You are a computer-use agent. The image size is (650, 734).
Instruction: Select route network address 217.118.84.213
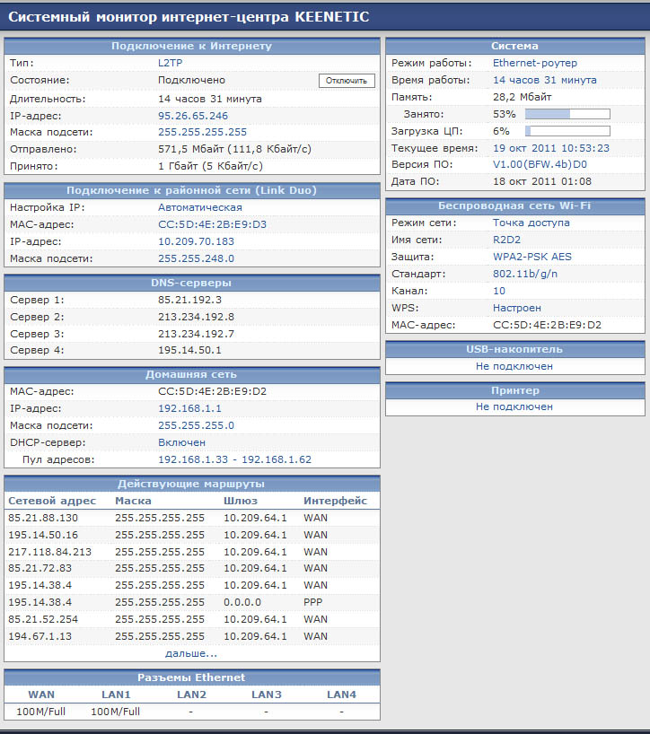(49, 552)
